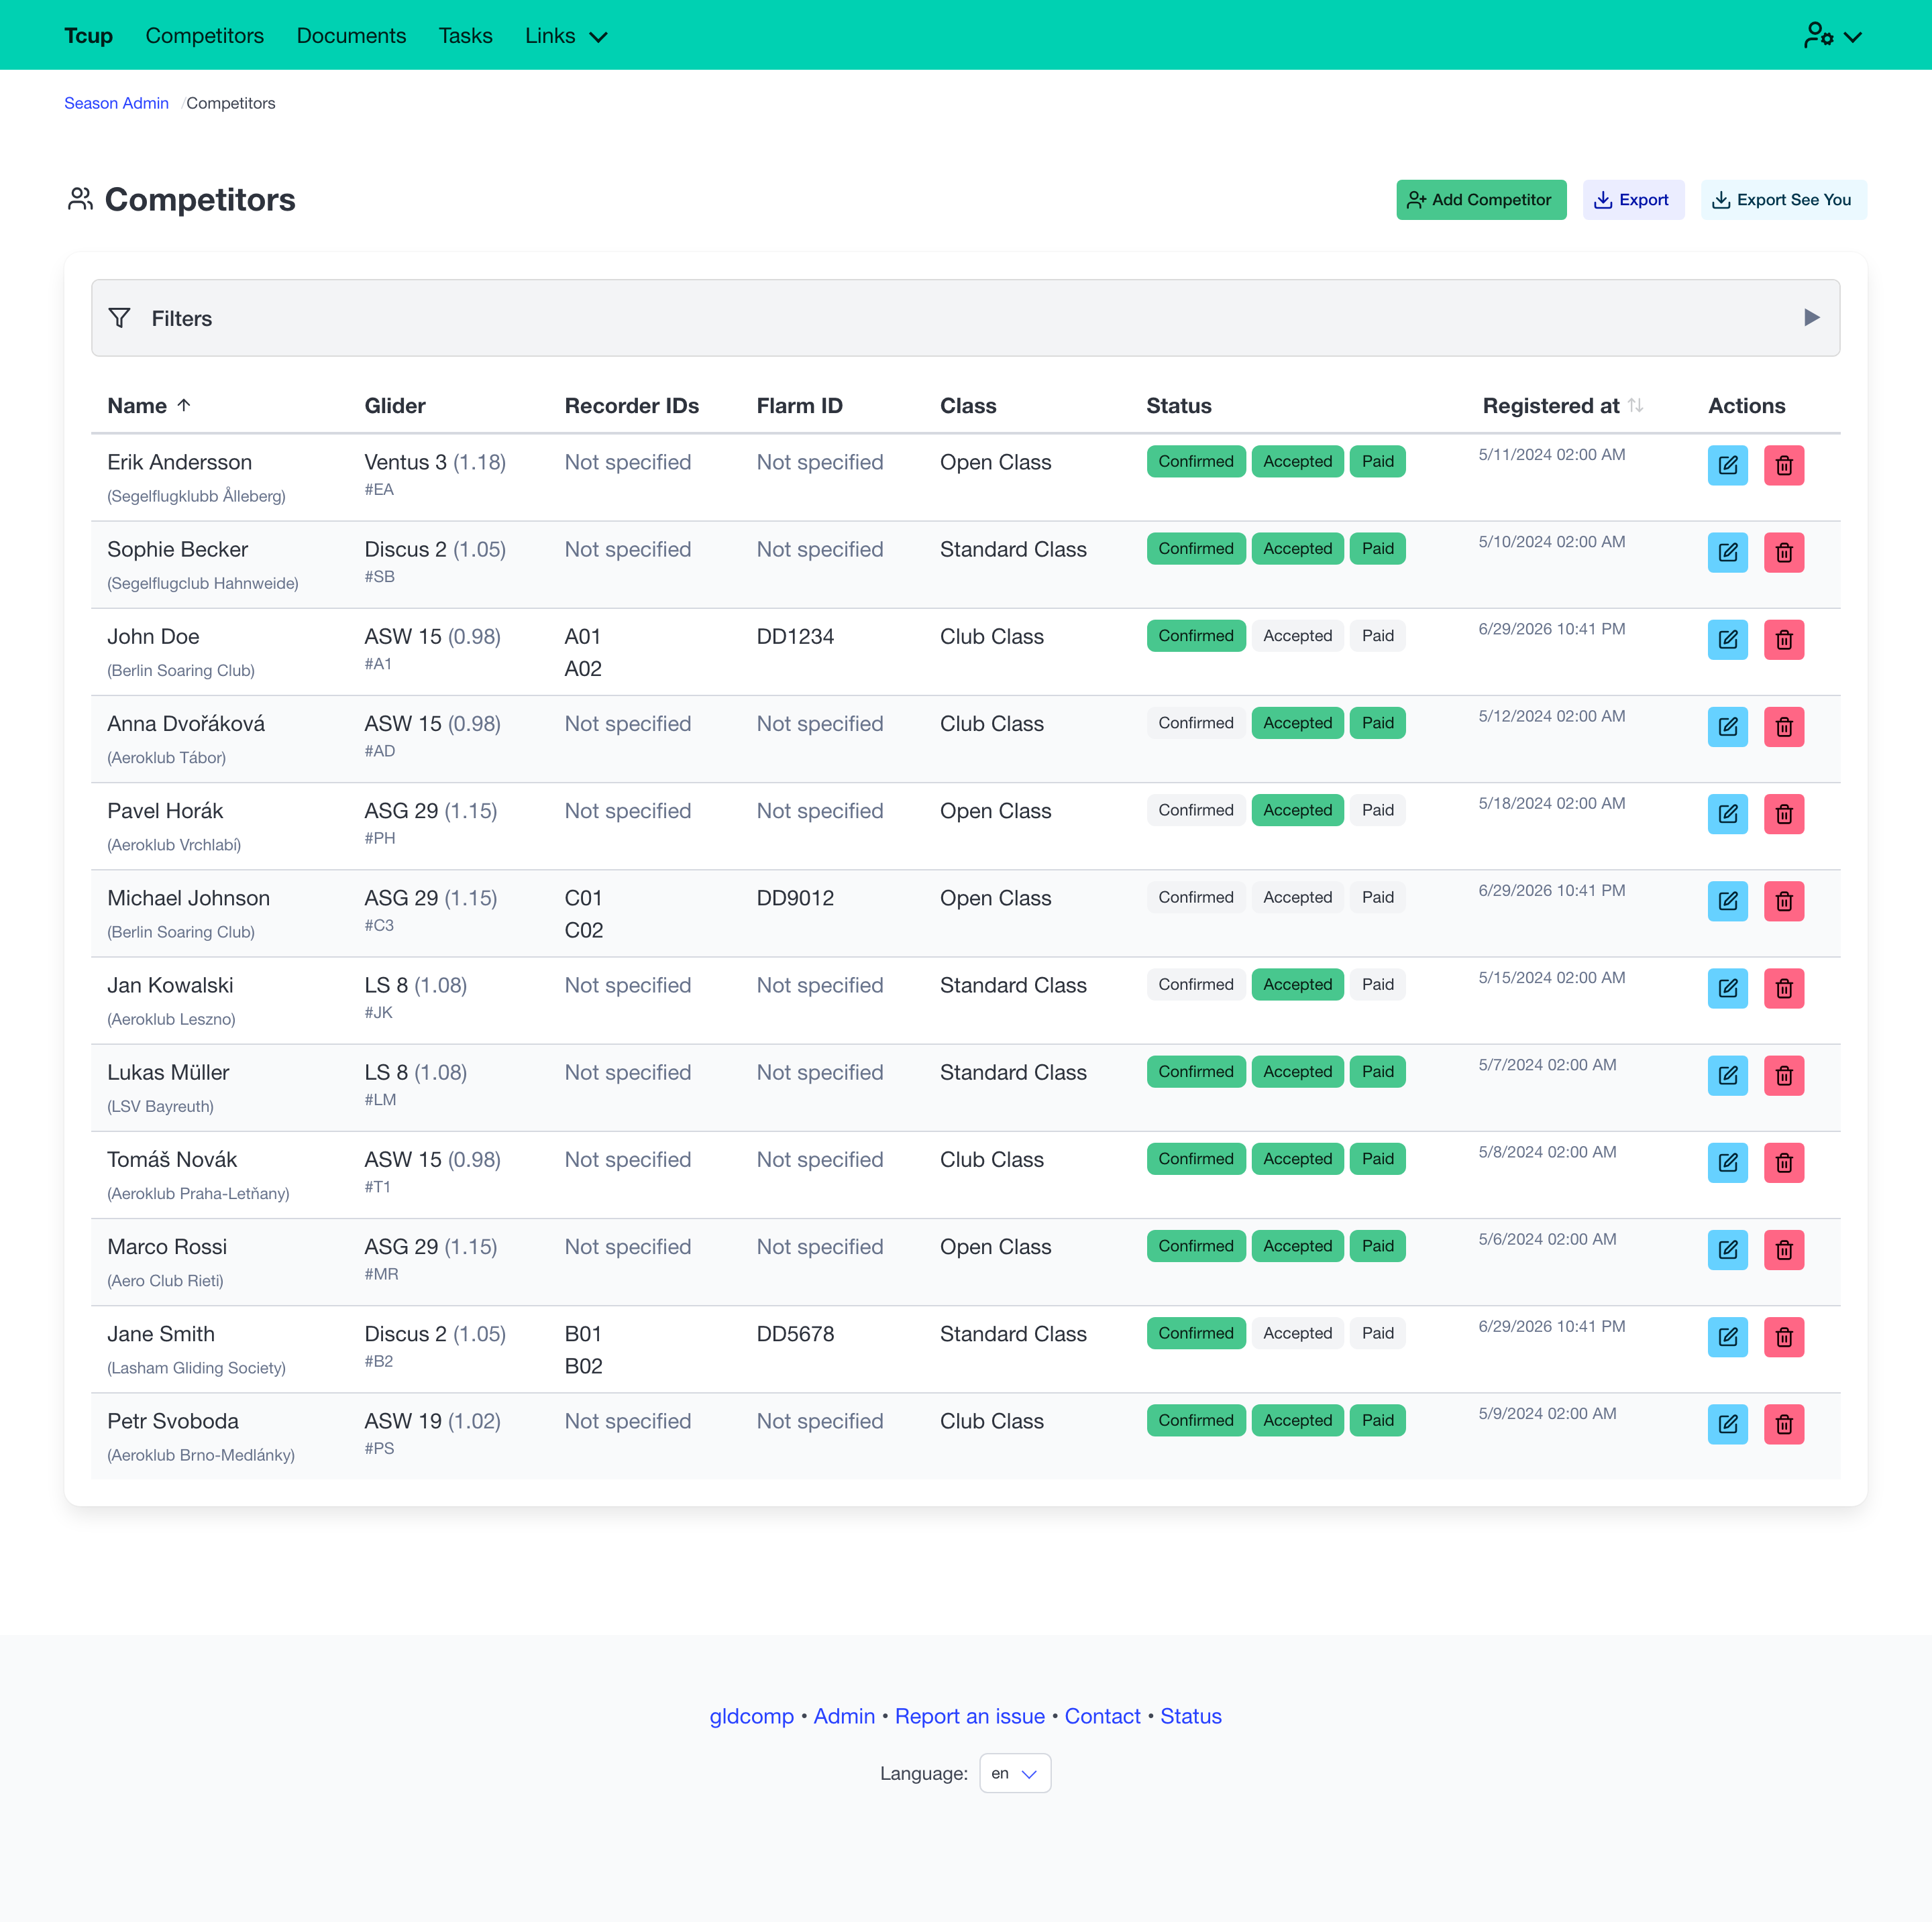1932x1922 pixels.
Task: Open the Tasks navigation item
Action: [x=465, y=36]
